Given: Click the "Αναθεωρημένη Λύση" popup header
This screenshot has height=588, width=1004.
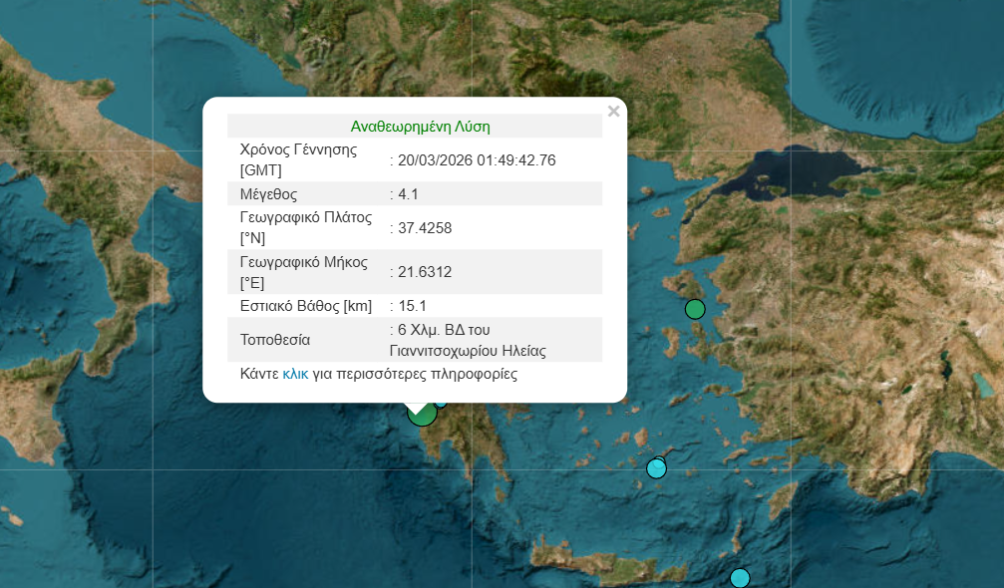Looking at the screenshot, I should tap(420, 127).
